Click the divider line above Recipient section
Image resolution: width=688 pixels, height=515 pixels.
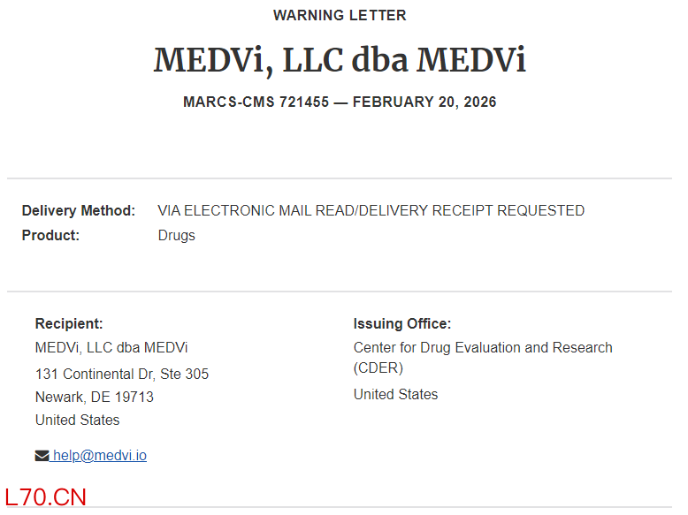[340, 291]
